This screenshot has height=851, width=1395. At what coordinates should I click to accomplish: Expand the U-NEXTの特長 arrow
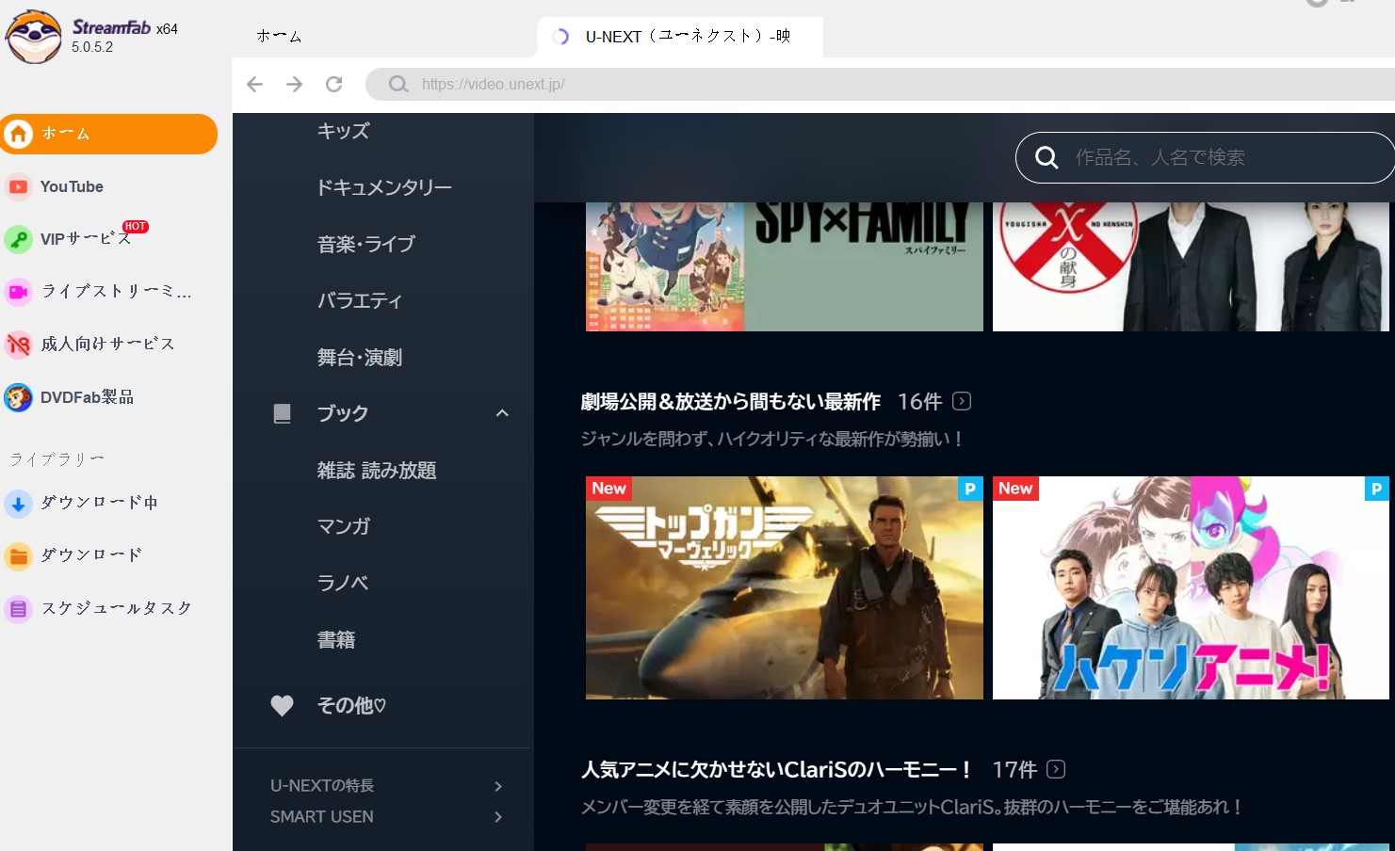point(498,786)
